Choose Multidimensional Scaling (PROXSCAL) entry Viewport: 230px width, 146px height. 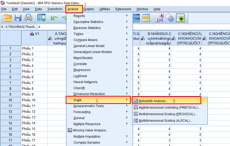(x=168, y=114)
